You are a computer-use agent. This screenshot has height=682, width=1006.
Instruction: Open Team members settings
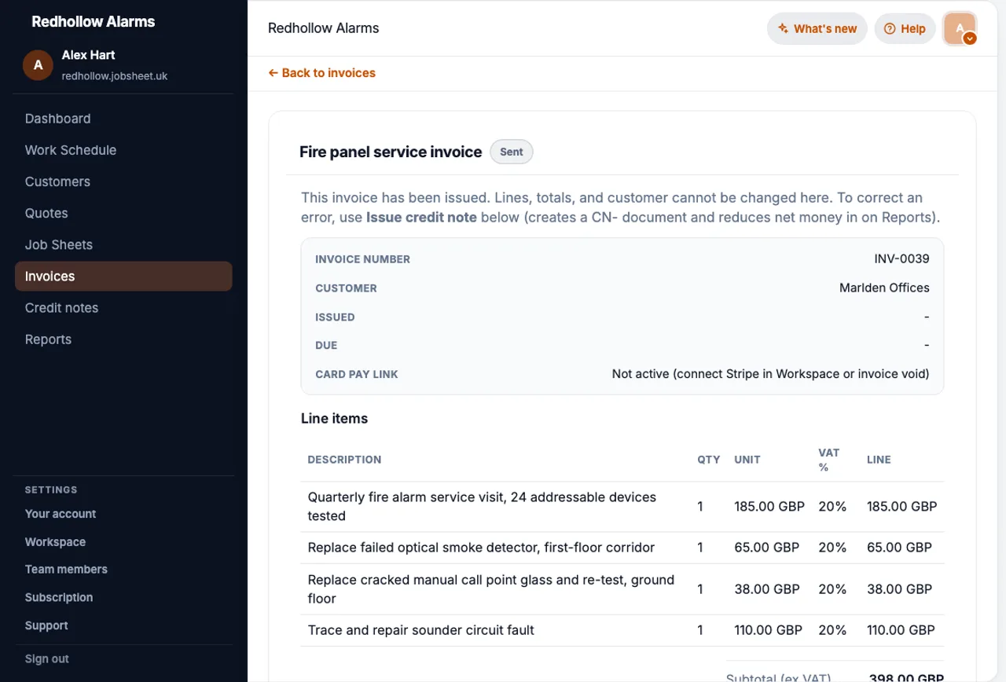pyautogui.click(x=66, y=570)
